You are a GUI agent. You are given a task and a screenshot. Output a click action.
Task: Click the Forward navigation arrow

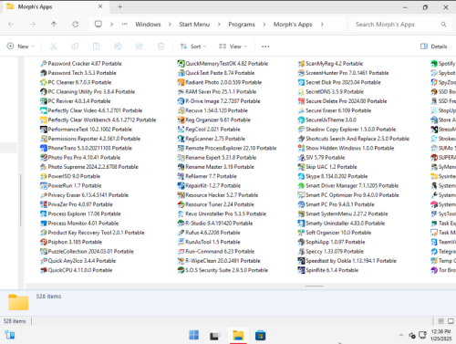pos(33,25)
